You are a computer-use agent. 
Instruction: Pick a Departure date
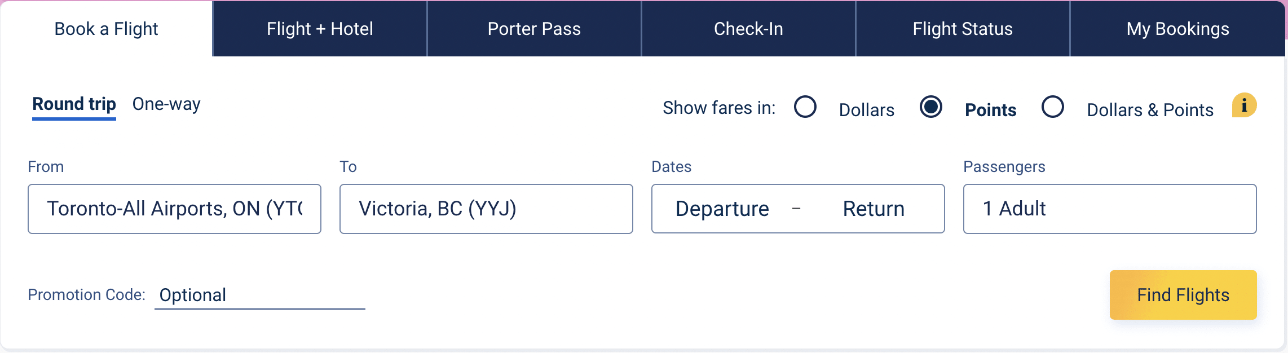point(722,209)
